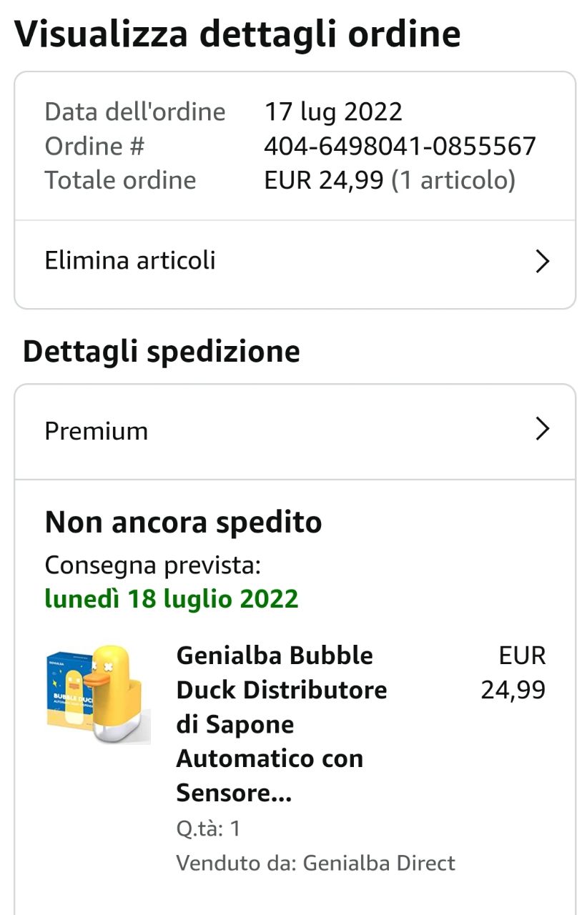
Task: Expand the Premium shipping chevron arrow
Action: tap(543, 429)
